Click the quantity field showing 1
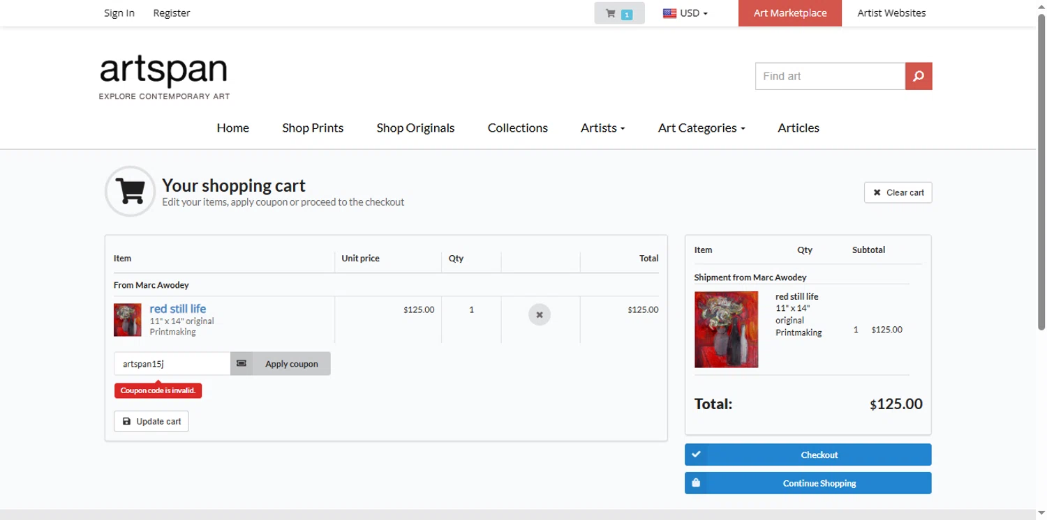 click(x=471, y=309)
